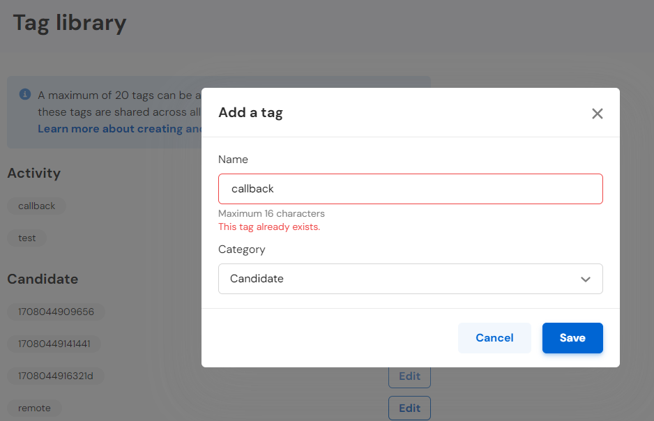Screen dimensions: 654x421
Task: Click the Tag library heading
Action: coord(70,23)
